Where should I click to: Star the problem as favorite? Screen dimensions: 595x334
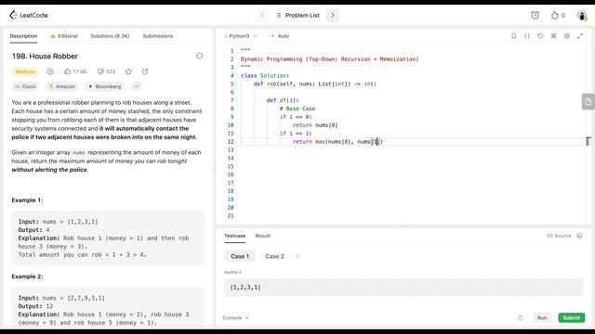[x=128, y=71]
